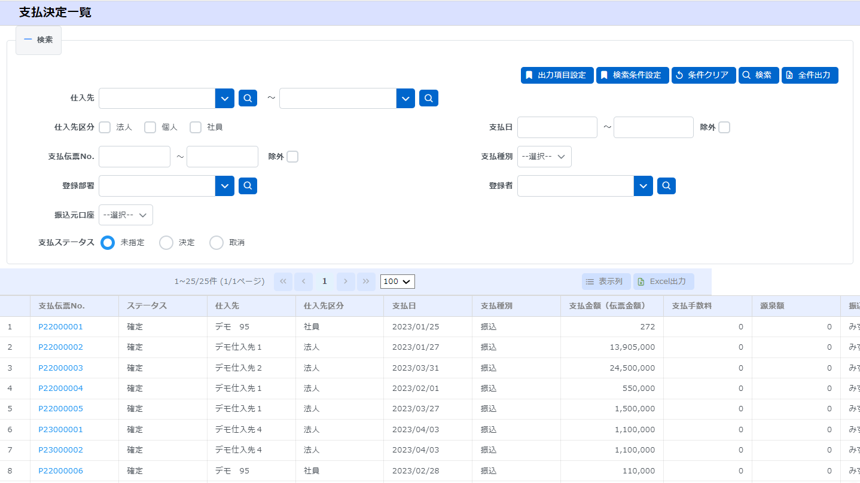Open 振込元口座 select dropdown
860x483 pixels.
click(x=126, y=215)
